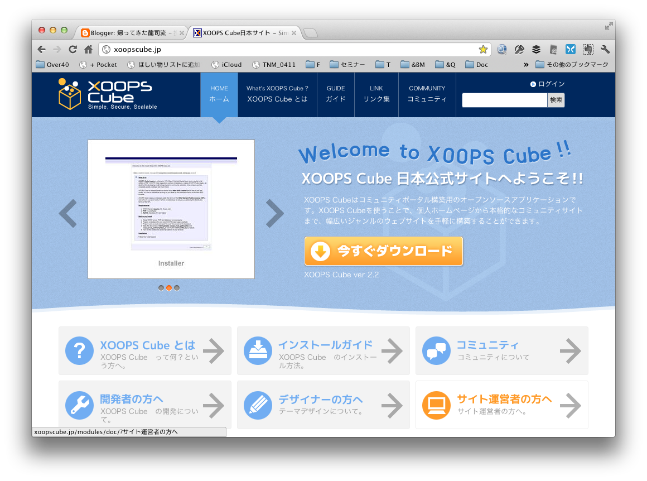Screen dimensions: 647x481
Task: Open the wrench settings menu
Action: point(605,50)
